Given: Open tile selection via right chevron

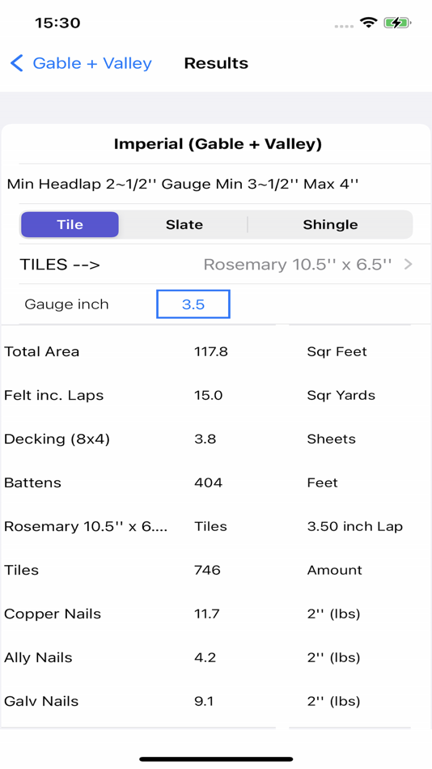Looking at the screenshot, I should pos(408,265).
